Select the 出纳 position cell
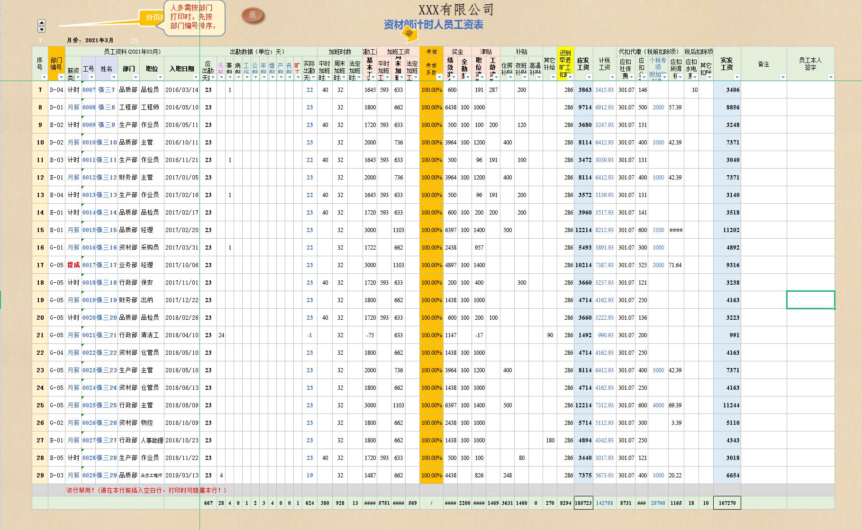This screenshot has width=862, height=530. click(152, 300)
